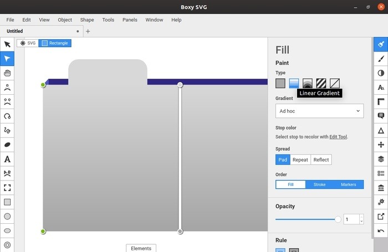Choose Radial Gradient paint type
Screen dimensions: 388x252
coord(308,83)
